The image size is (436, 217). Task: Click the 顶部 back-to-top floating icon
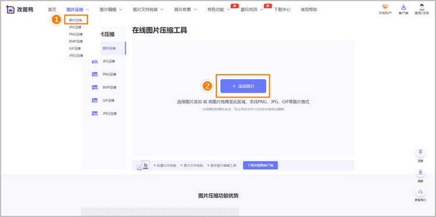coord(420,152)
